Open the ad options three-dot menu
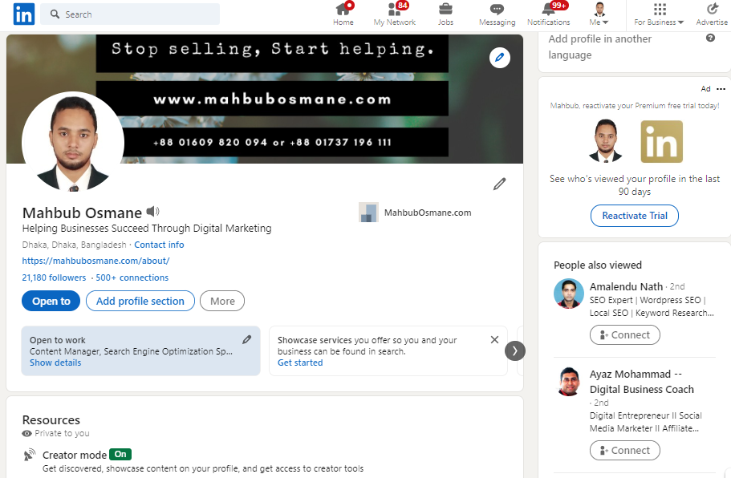 [x=721, y=89]
